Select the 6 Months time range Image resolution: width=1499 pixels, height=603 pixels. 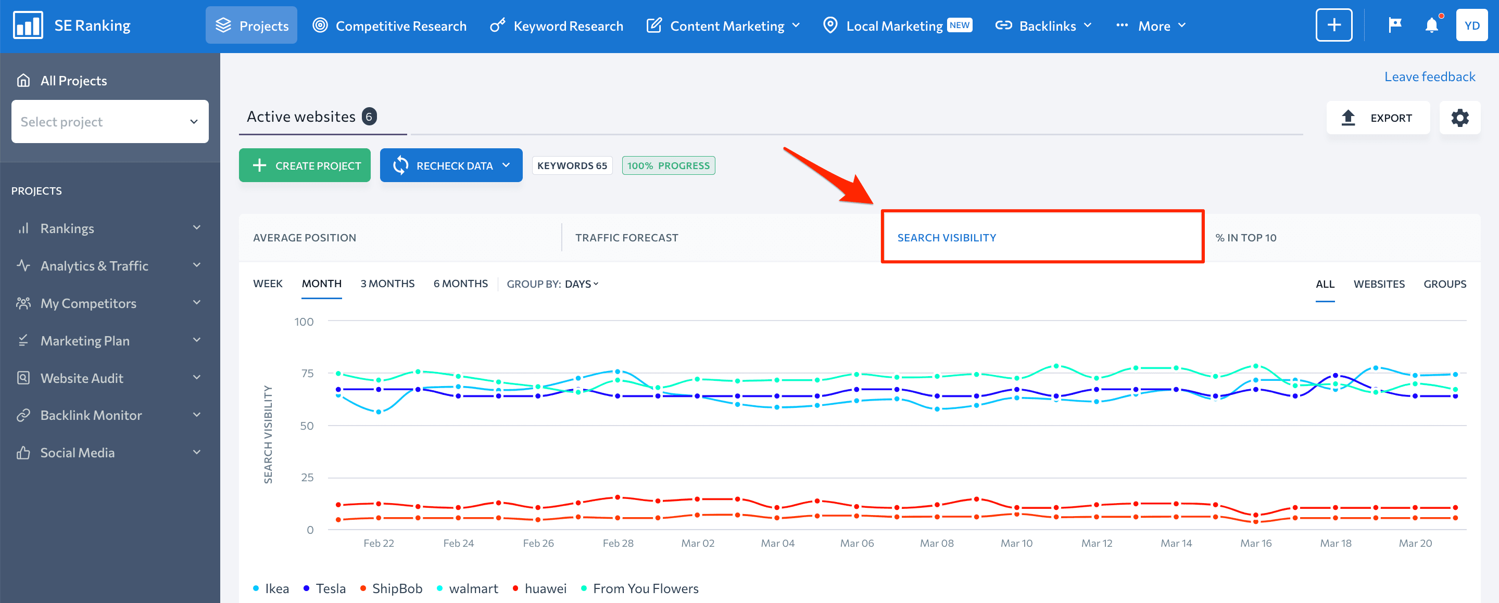[x=460, y=283]
